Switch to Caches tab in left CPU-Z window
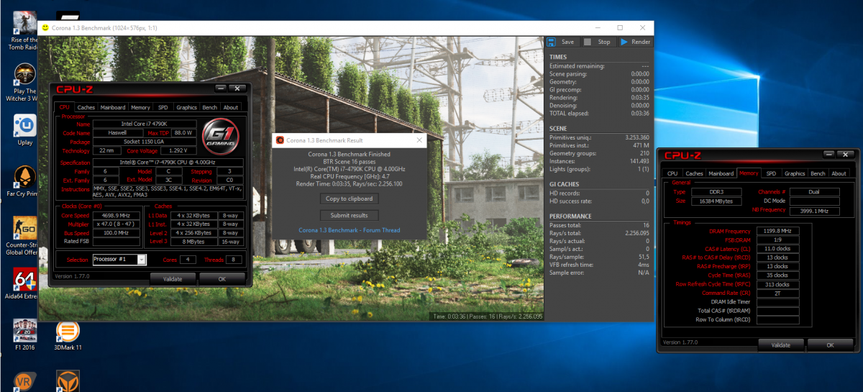863x392 pixels. (86, 107)
